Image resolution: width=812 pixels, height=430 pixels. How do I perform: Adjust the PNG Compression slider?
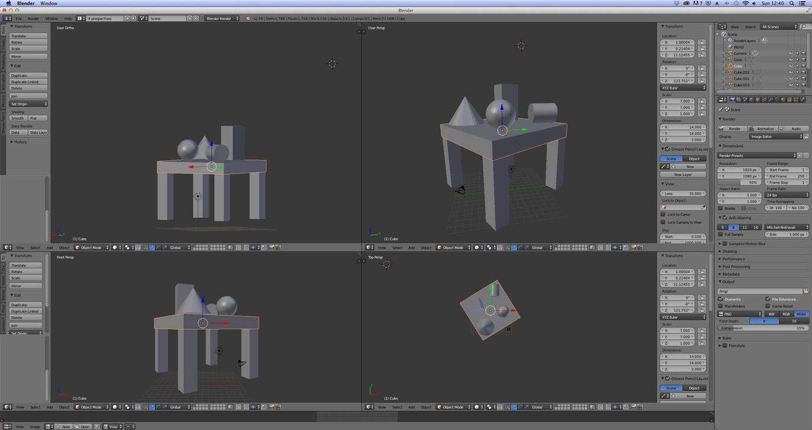click(763, 328)
